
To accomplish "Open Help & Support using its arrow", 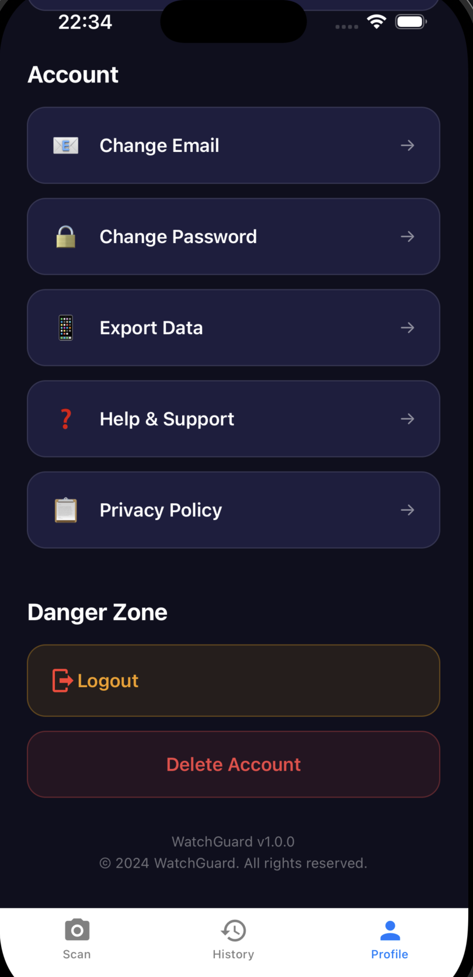I will coord(408,419).
